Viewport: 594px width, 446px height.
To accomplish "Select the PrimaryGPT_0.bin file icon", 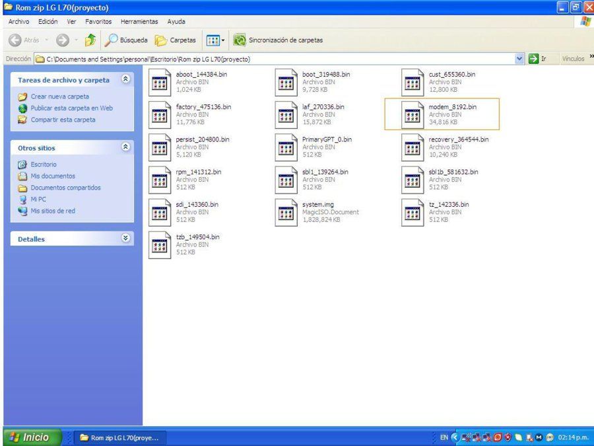I will point(286,147).
